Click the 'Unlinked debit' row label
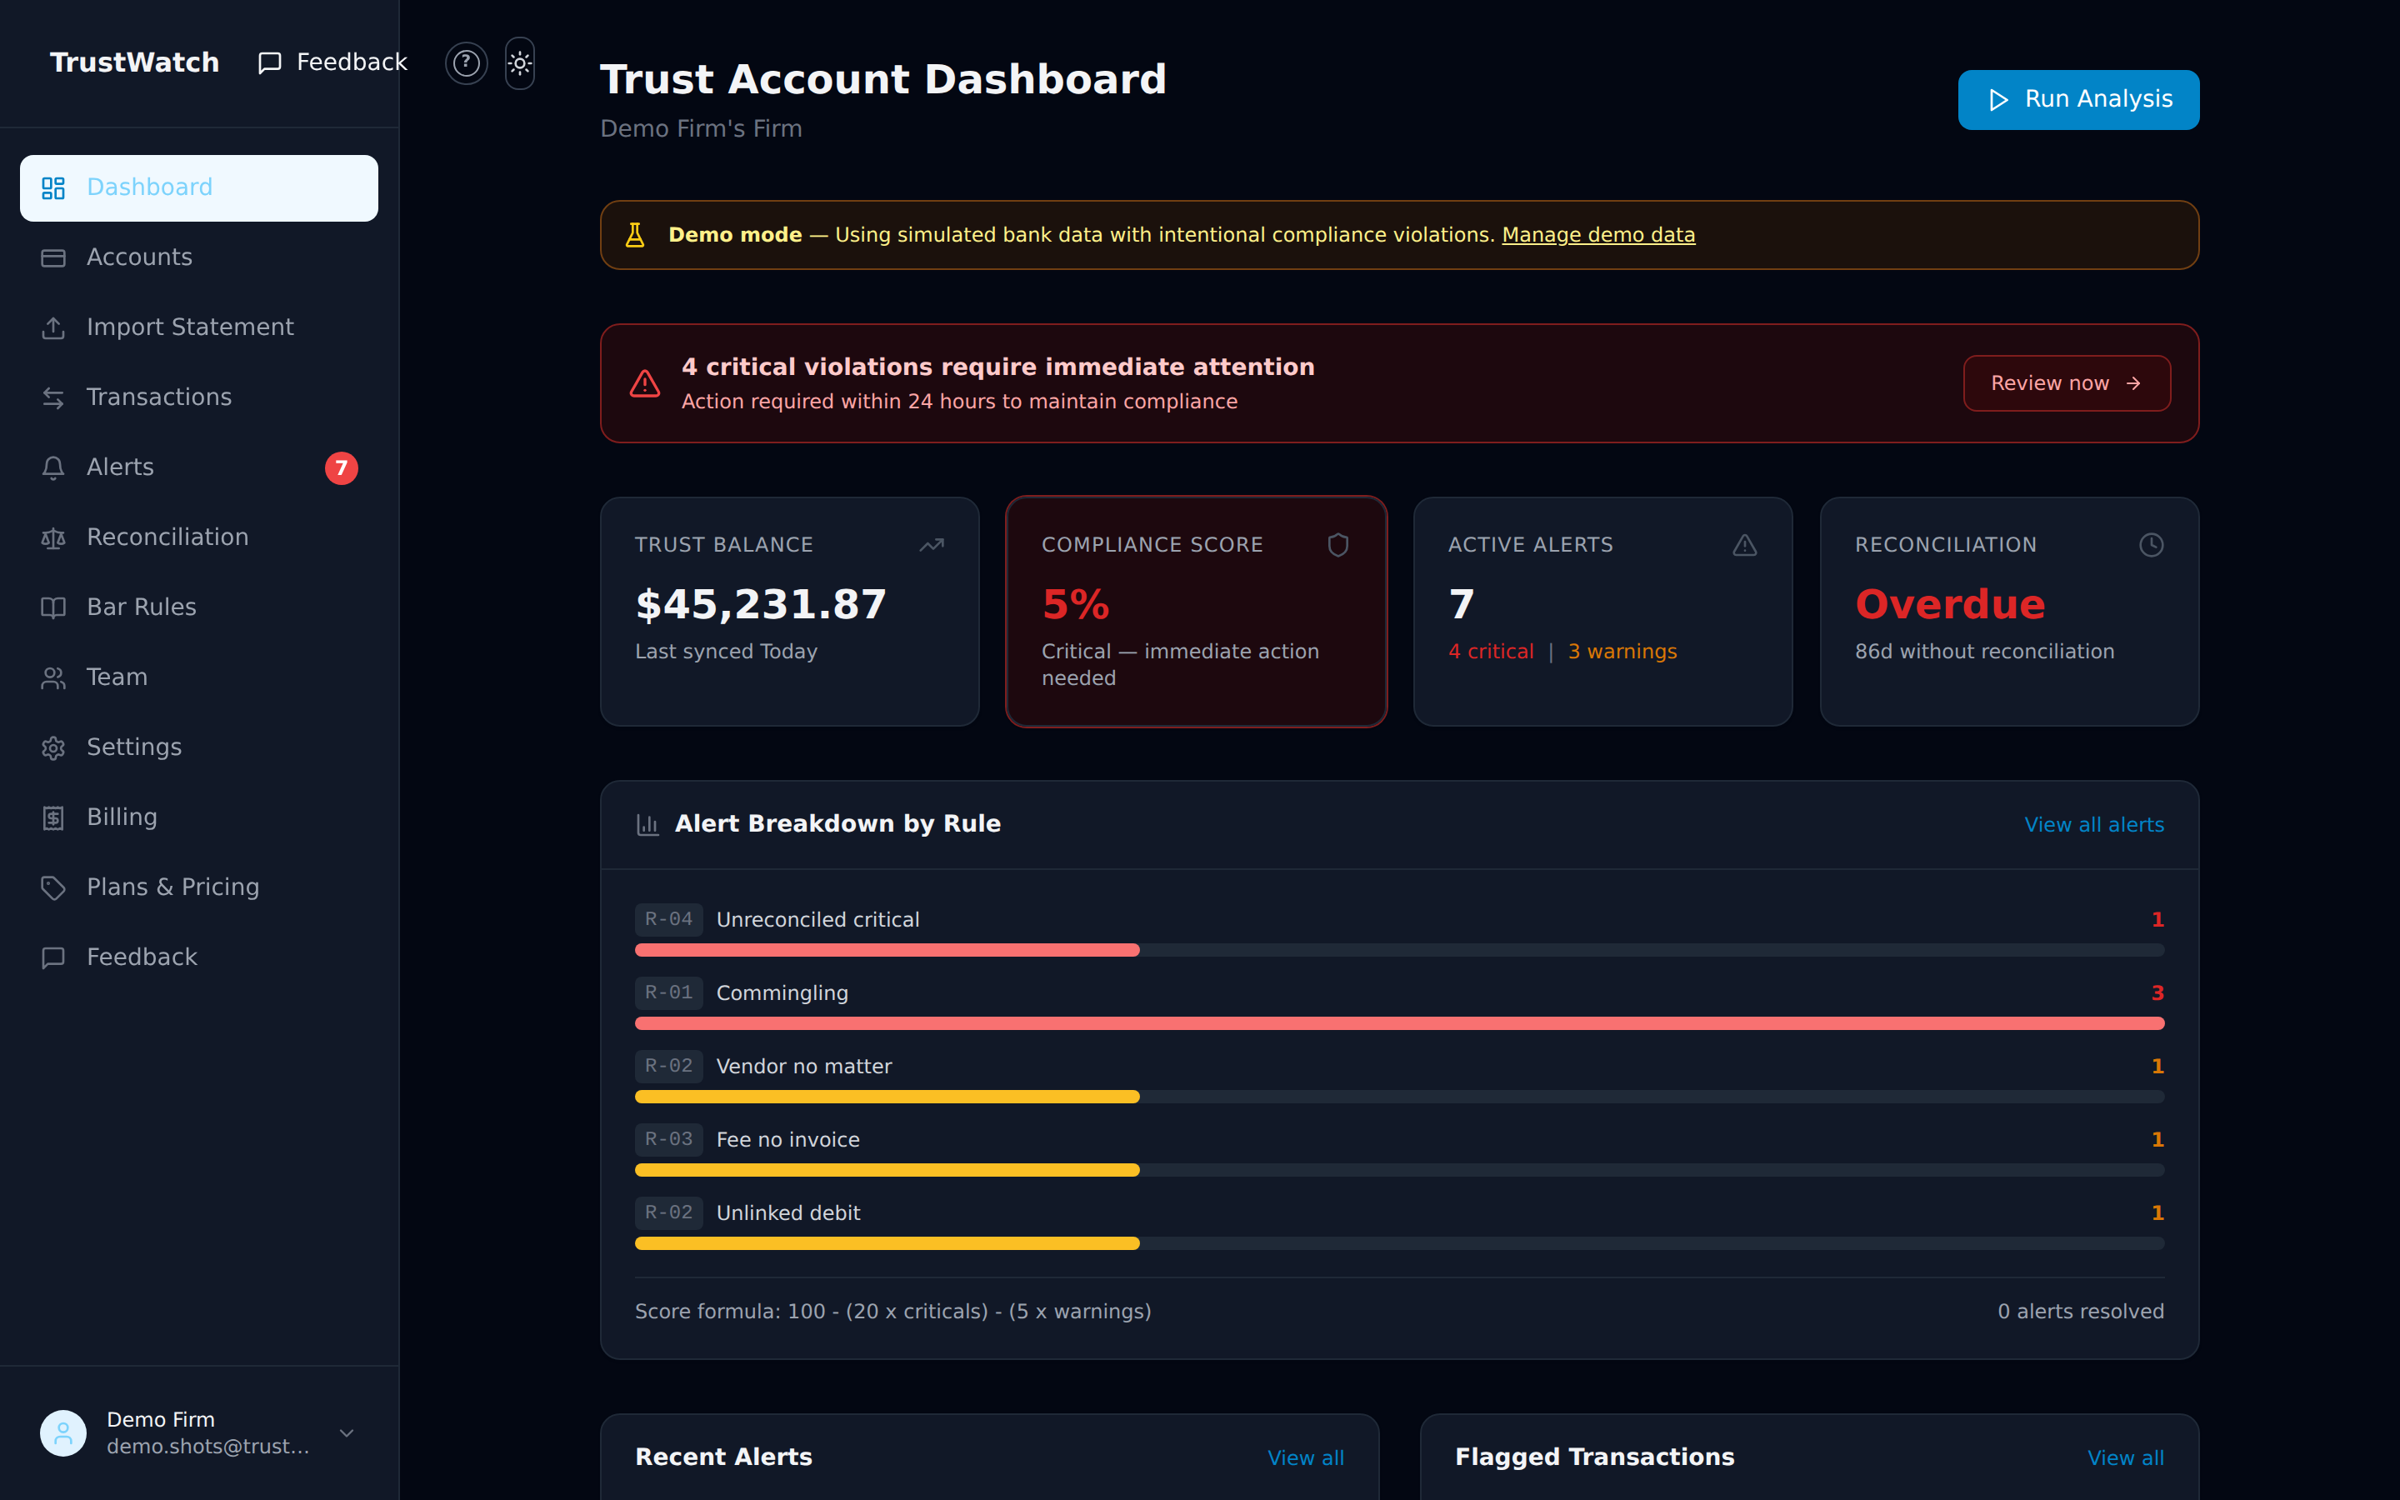 [x=787, y=1213]
